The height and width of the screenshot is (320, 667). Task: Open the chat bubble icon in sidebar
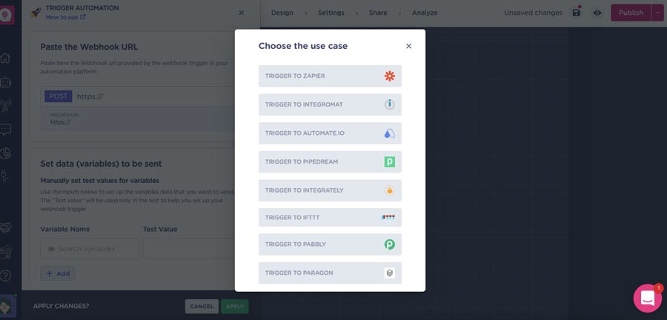pos(5,130)
